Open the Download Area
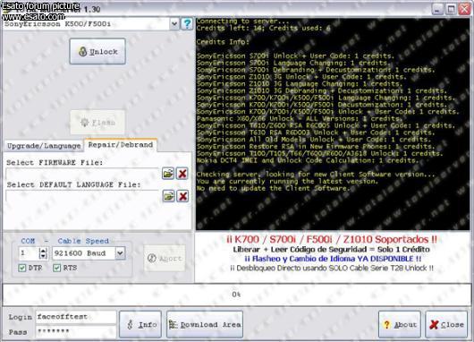This screenshot has height=342, width=474. (x=205, y=324)
